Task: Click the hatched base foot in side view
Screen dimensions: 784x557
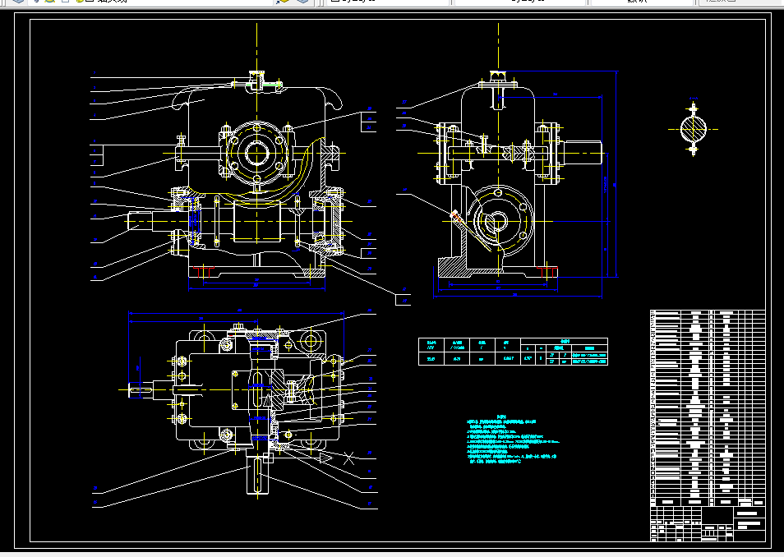Action: (x=453, y=268)
